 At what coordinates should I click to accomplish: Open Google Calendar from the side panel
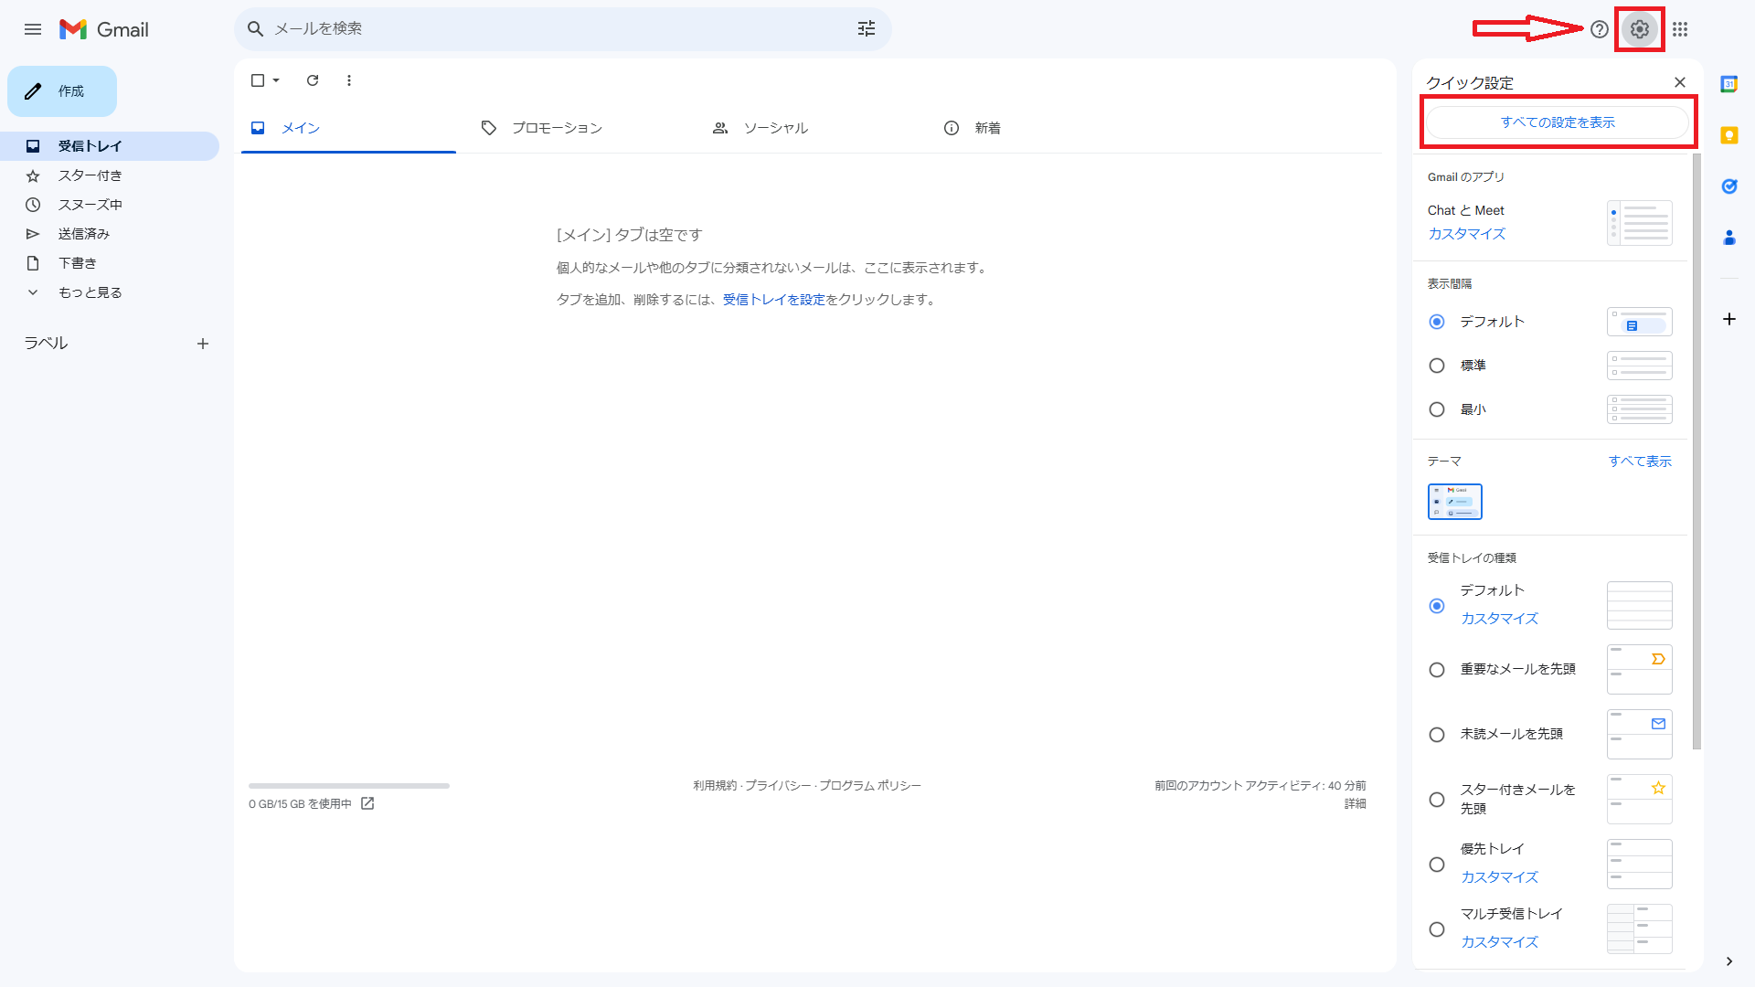click(x=1730, y=83)
